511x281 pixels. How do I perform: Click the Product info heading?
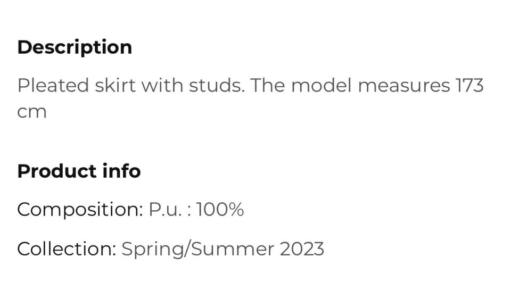click(79, 171)
